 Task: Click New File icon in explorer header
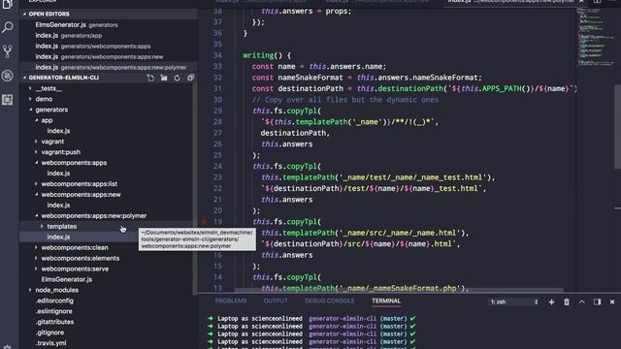tap(150, 78)
